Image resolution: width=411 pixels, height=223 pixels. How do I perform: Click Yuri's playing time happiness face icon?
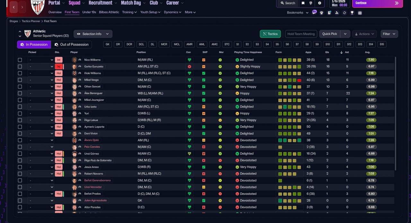coord(237,113)
